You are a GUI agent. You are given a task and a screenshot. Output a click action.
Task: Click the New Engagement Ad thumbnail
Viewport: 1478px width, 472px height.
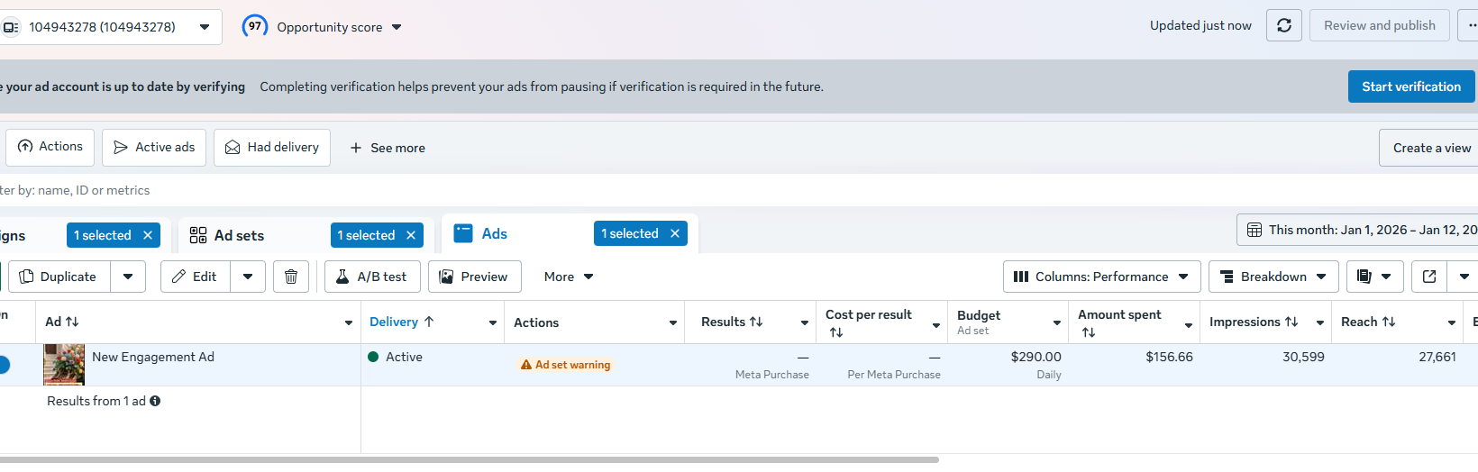tap(64, 364)
